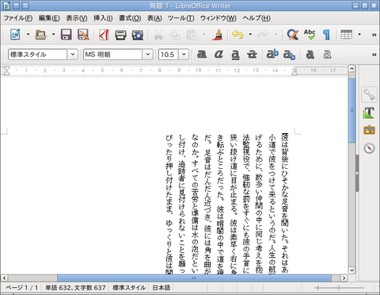This screenshot has width=380, height=295.
Task: Click the zoom slider in status bar
Action: click(x=339, y=288)
